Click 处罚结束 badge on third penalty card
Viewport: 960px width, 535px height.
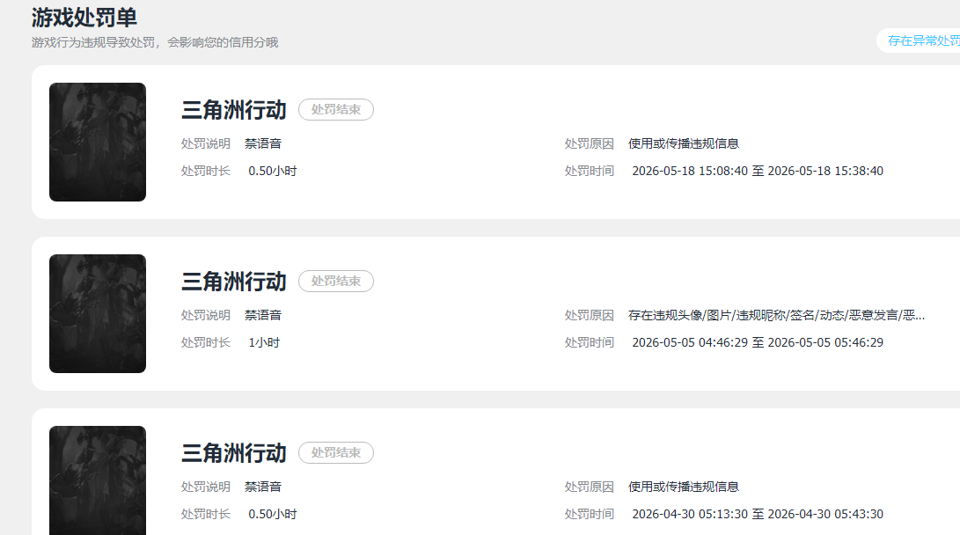coord(335,452)
